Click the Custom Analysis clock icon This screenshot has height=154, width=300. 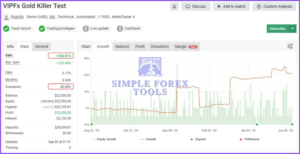tap(259, 7)
